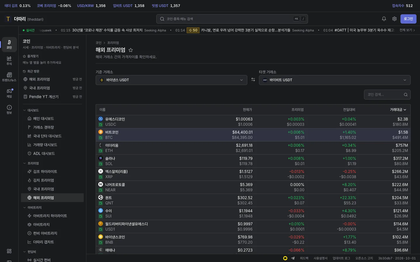Click the 코인 sidebar icon
This screenshot has height=262, width=420.
(x=9, y=45)
